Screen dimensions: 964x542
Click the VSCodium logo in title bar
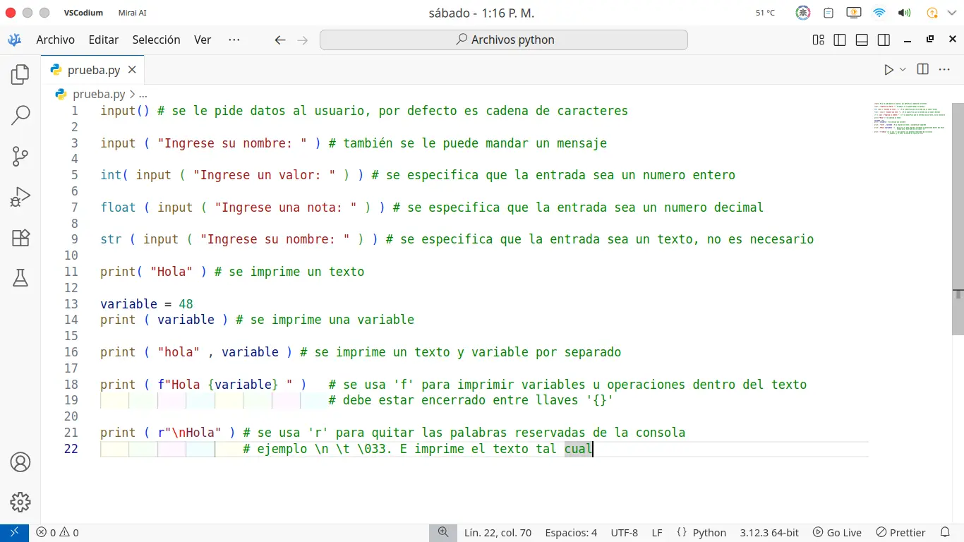click(x=15, y=40)
